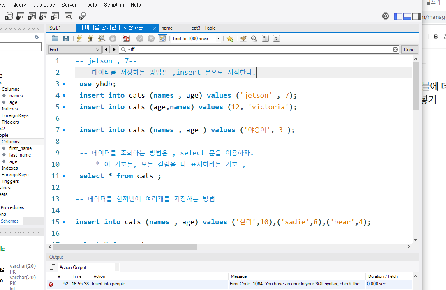Click the reconnect to DBMS icon

coord(83,16)
